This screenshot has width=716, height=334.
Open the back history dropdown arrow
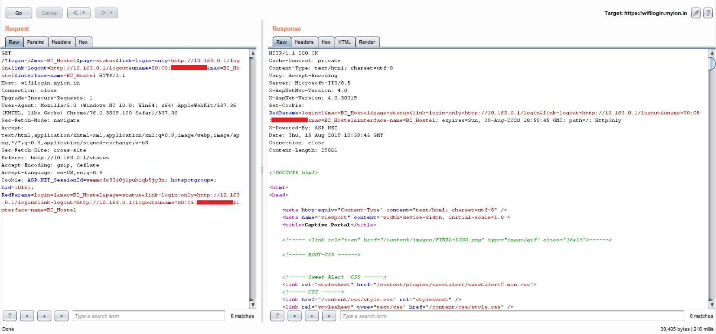(x=84, y=13)
